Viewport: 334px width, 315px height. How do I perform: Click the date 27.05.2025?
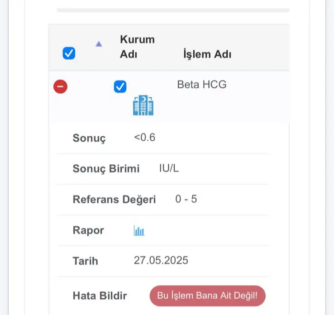161,260
